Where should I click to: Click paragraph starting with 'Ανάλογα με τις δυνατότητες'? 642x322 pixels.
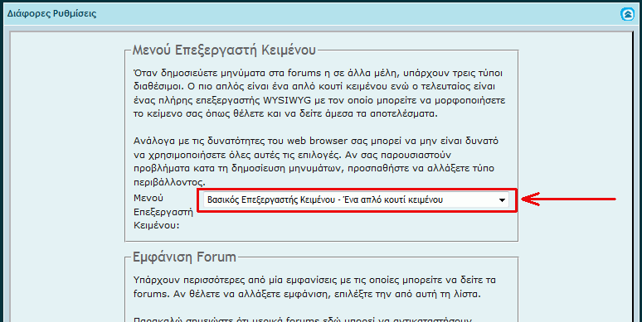316,161
